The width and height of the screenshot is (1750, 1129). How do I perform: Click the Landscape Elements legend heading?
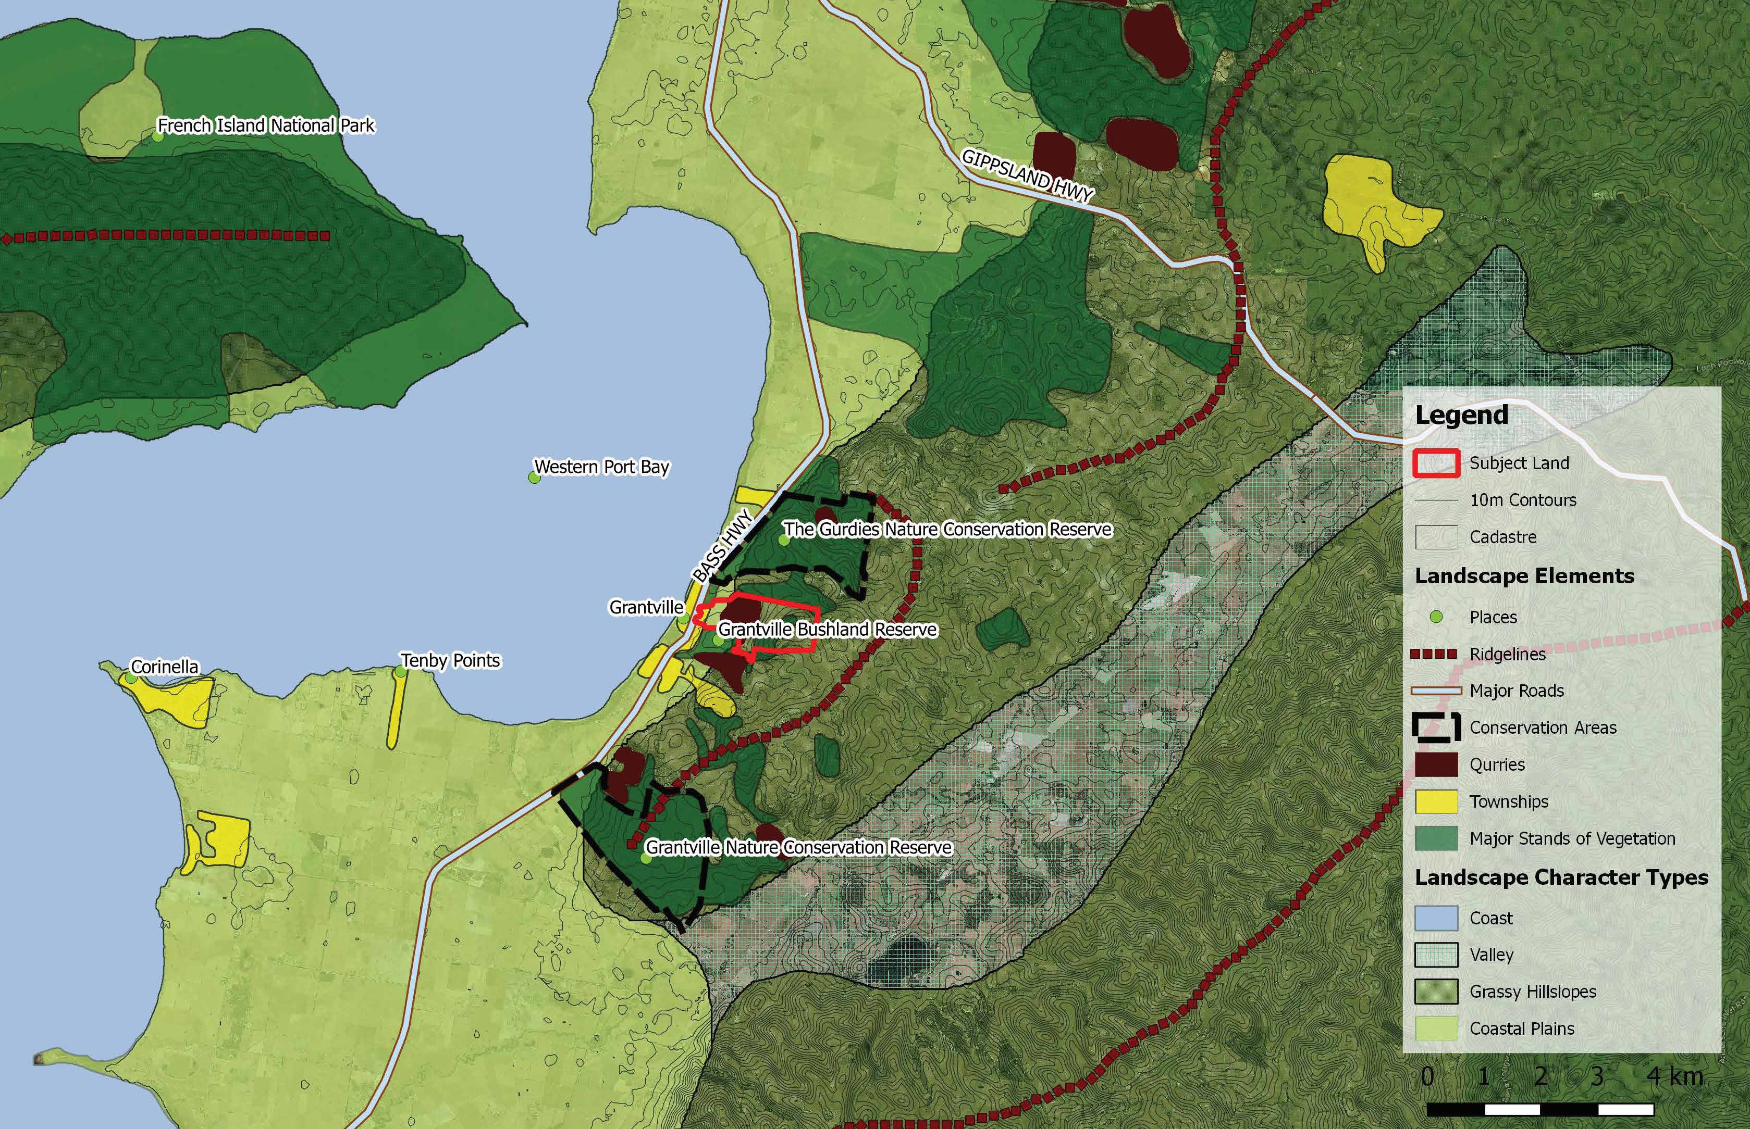point(1524,576)
